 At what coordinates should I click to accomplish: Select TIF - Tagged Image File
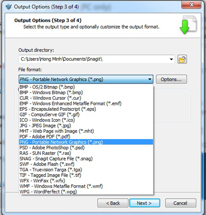[x=50, y=175]
